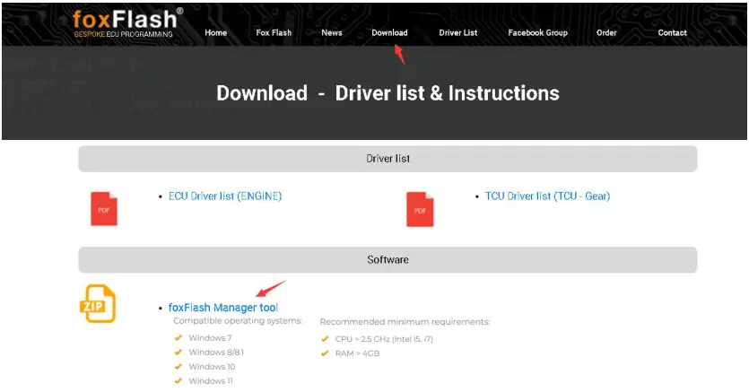
Task: Visit the Facebook Group menu item
Action: point(538,32)
